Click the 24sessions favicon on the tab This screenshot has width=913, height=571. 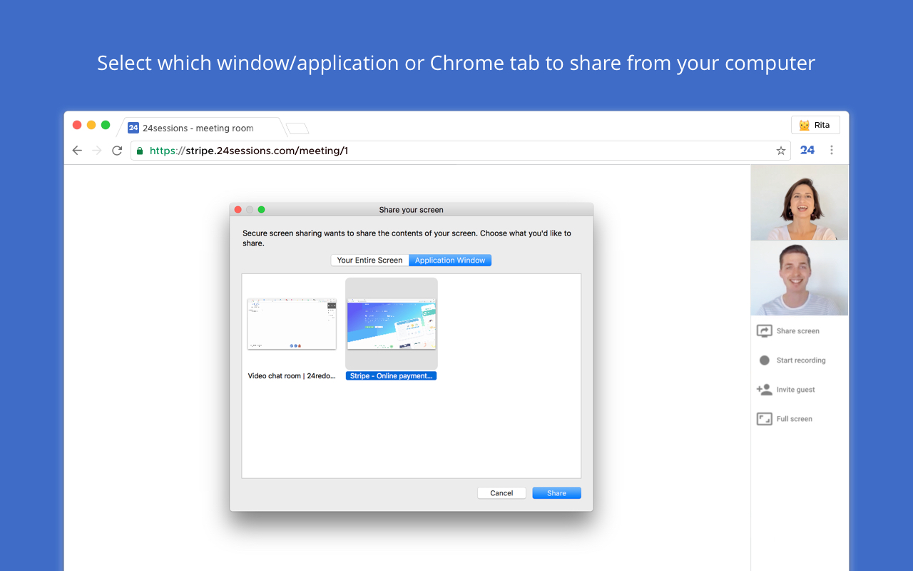[x=133, y=128]
